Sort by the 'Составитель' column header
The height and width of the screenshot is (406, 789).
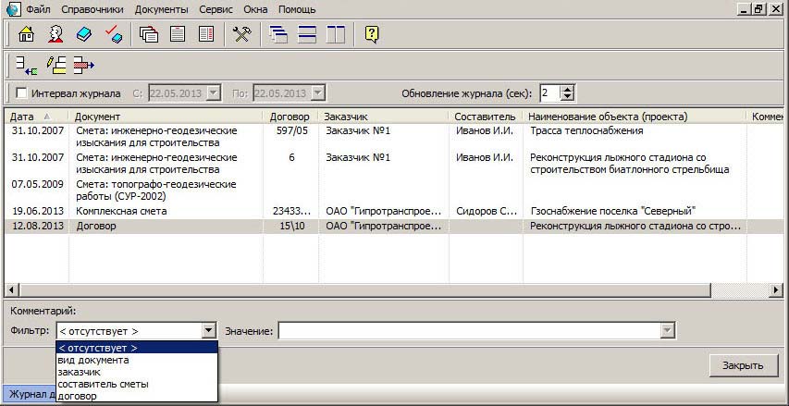pyautogui.click(x=486, y=117)
